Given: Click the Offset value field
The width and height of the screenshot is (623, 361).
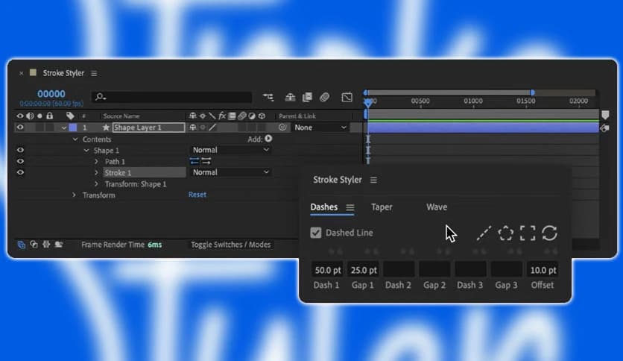Looking at the screenshot, I should point(543,270).
